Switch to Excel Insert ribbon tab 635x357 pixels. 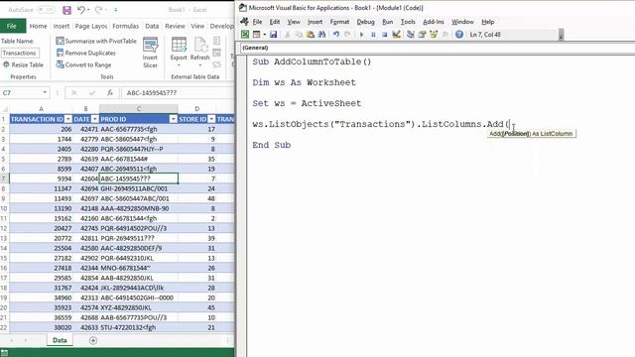(62, 26)
